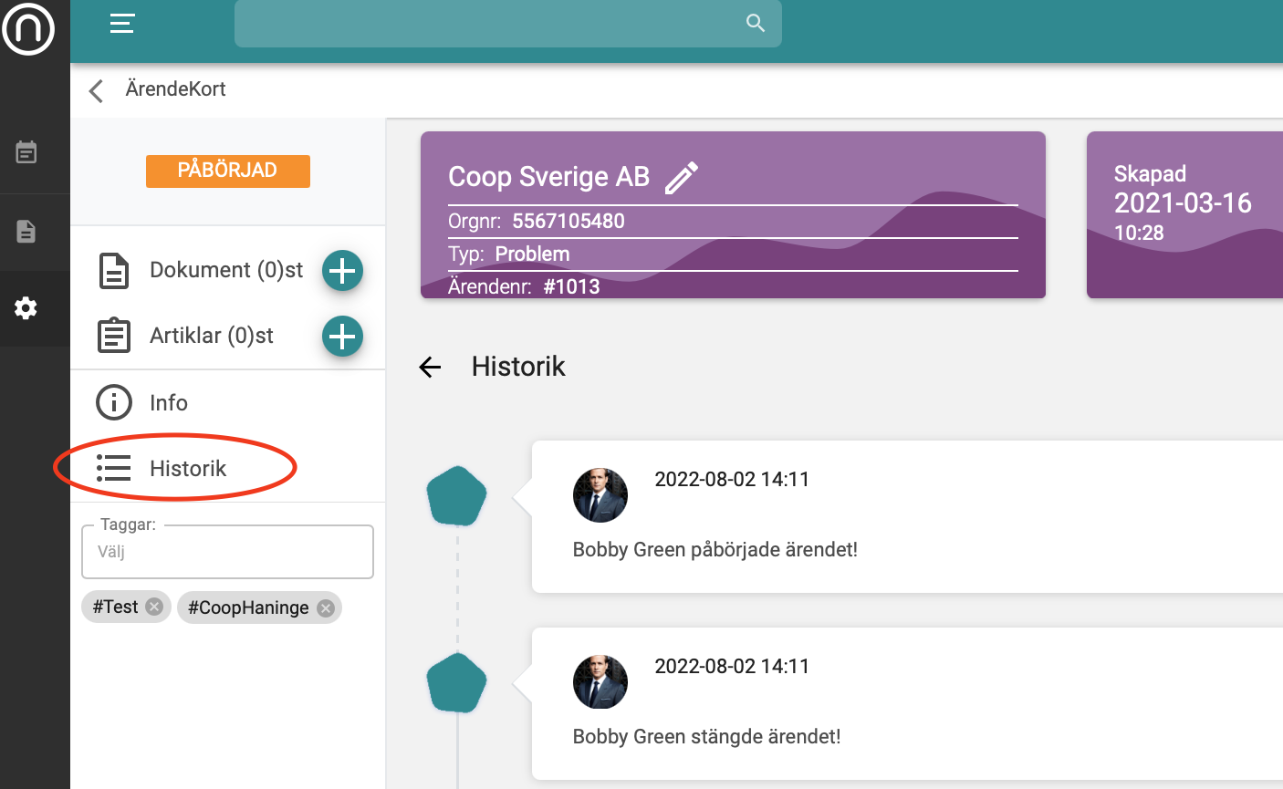Click into the top search field
This screenshot has height=789, width=1283.
coord(508,23)
